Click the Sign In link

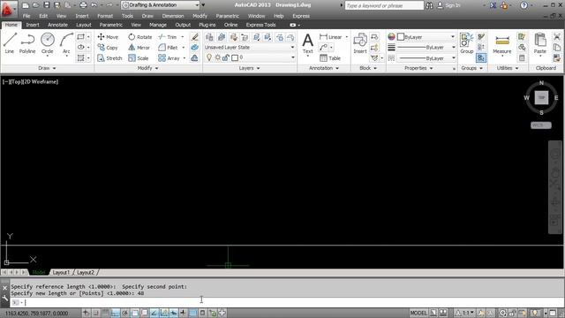click(453, 5)
